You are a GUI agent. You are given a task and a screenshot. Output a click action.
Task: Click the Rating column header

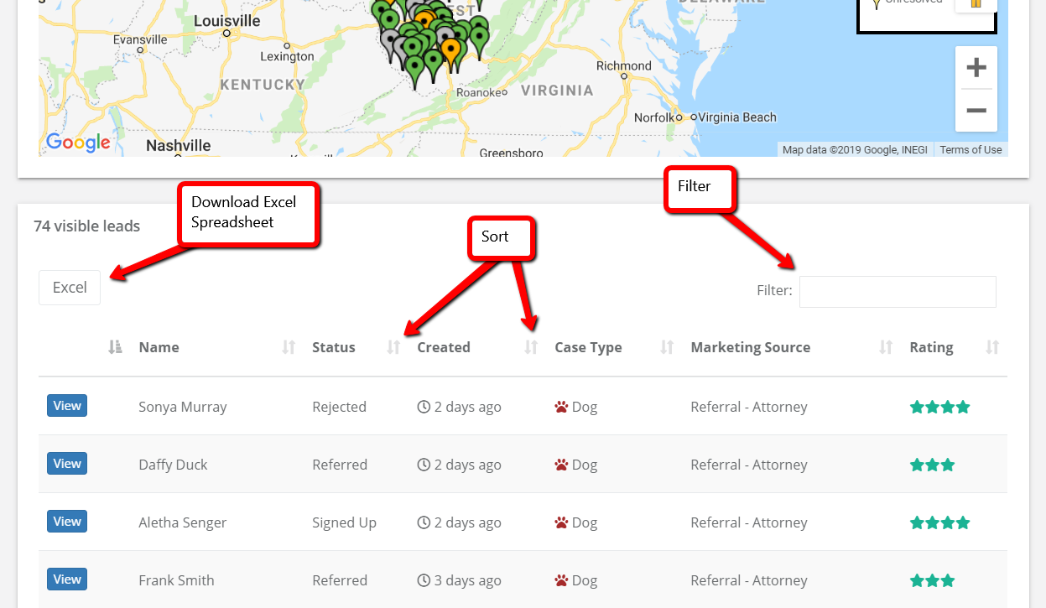coord(931,347)
